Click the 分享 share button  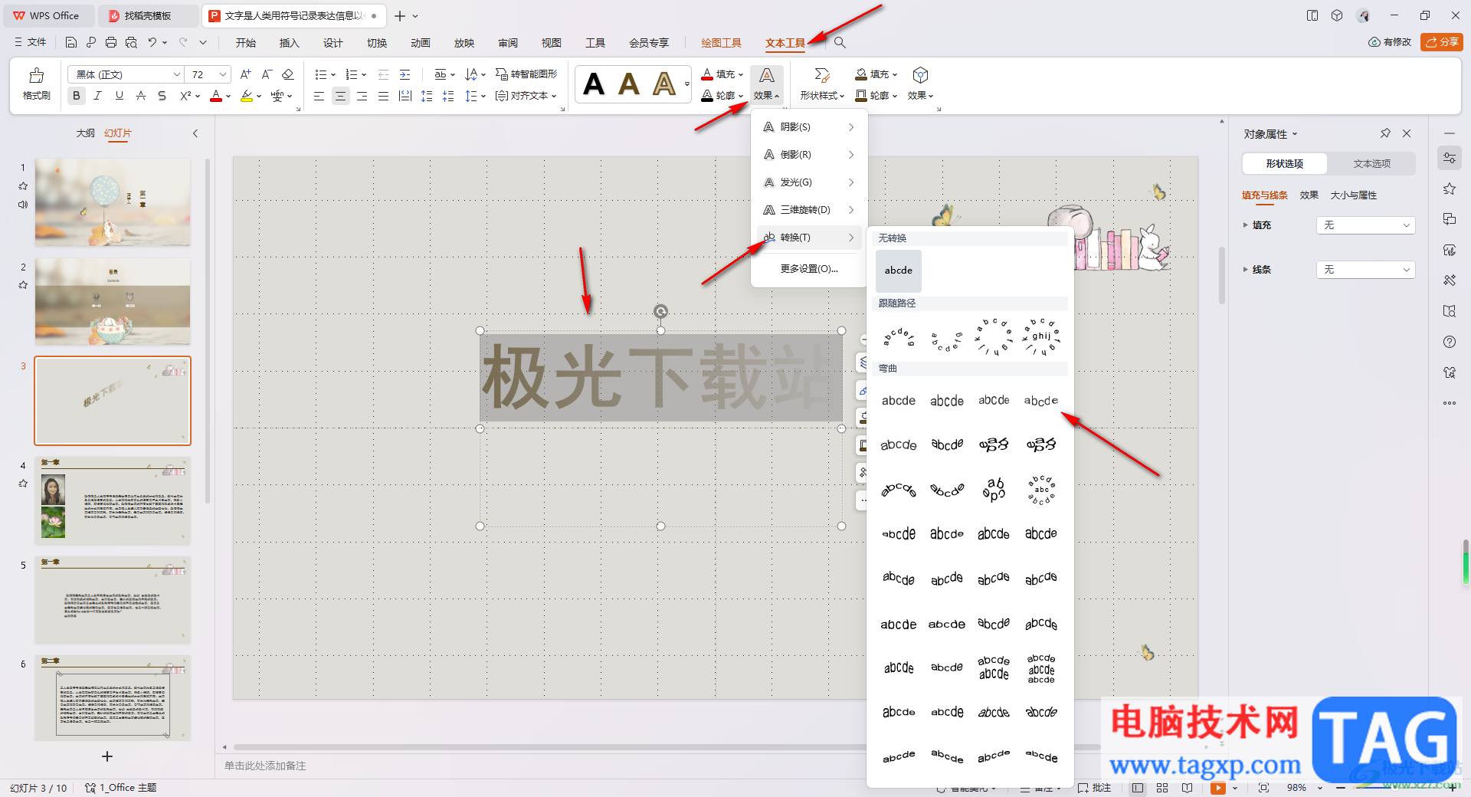pyautogui.click(x=1441, y=42)
